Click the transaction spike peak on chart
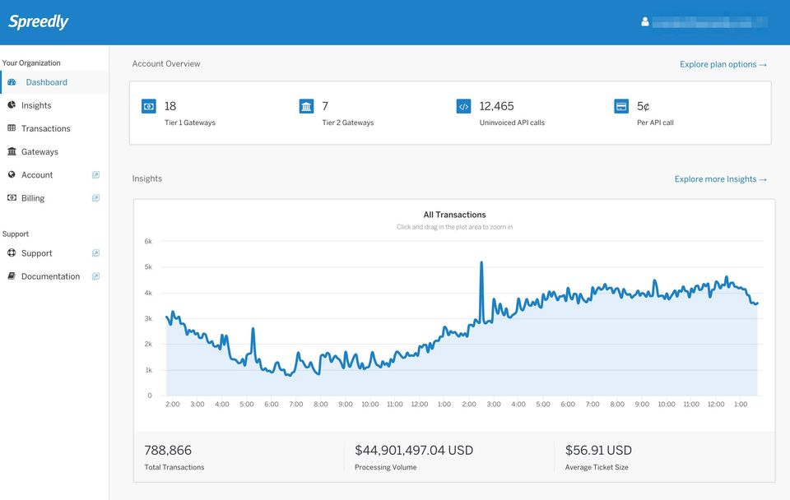 click(481, 263)
